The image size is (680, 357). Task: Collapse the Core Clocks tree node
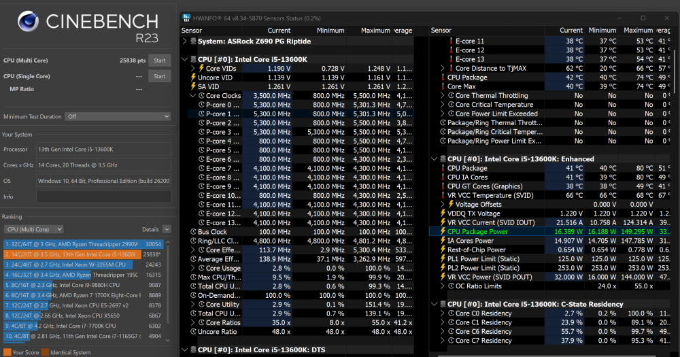pos(192,96)
